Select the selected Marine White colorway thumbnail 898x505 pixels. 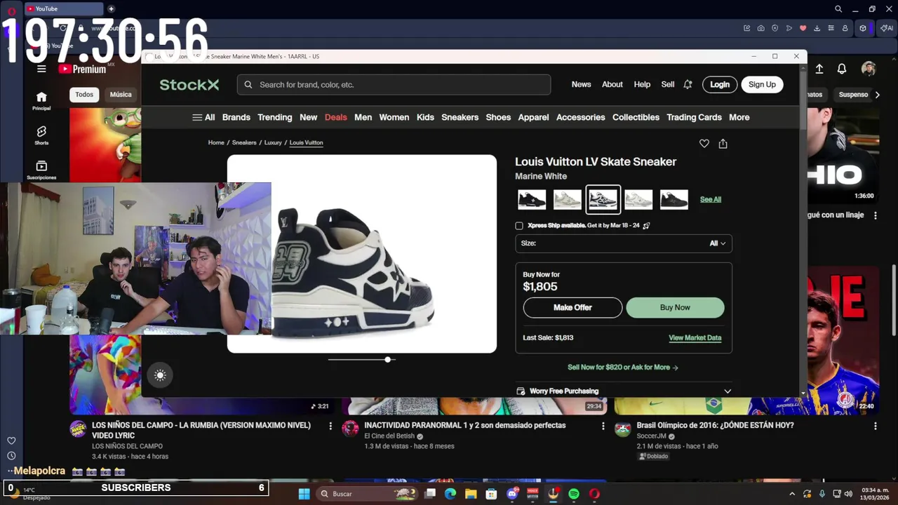point(603,199)
